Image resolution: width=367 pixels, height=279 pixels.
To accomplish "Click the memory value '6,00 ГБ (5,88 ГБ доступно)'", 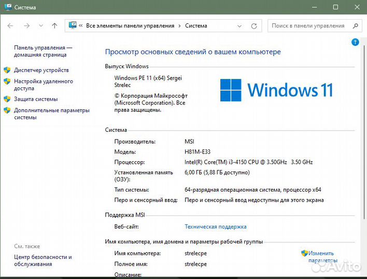I will (217, 173).
